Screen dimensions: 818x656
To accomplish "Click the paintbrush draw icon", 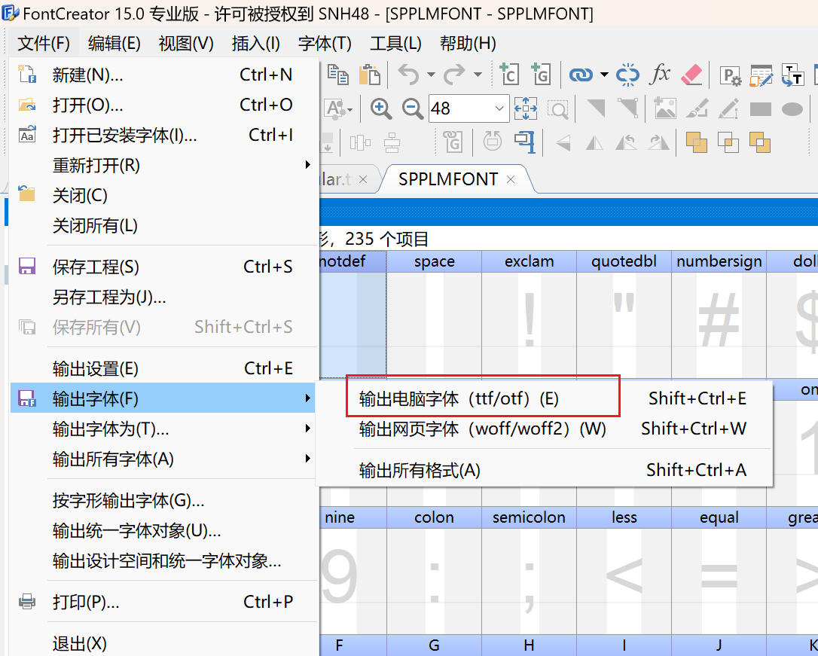I will (x=697, y=108).
